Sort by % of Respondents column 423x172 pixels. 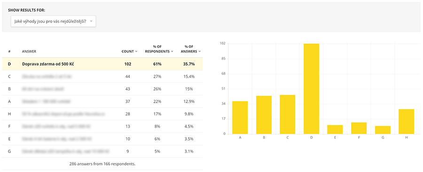tap(159, 49)
